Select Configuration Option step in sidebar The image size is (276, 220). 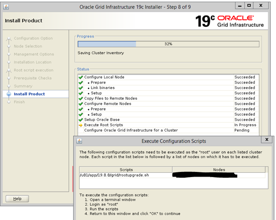33,38
